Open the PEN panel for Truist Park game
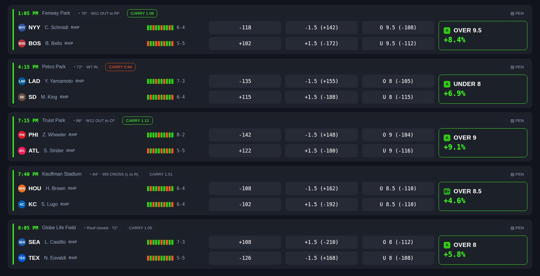This screenshot has width=540, height=276. point(517,121)
